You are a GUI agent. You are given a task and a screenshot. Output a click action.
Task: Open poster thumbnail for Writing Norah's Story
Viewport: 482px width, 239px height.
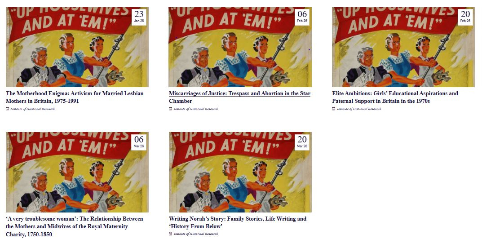pyautogui.click(x=240, y=172)
